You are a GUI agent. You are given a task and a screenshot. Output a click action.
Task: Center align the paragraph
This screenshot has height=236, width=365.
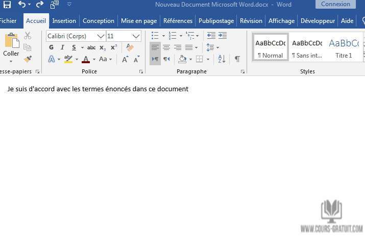click(166, 47)
